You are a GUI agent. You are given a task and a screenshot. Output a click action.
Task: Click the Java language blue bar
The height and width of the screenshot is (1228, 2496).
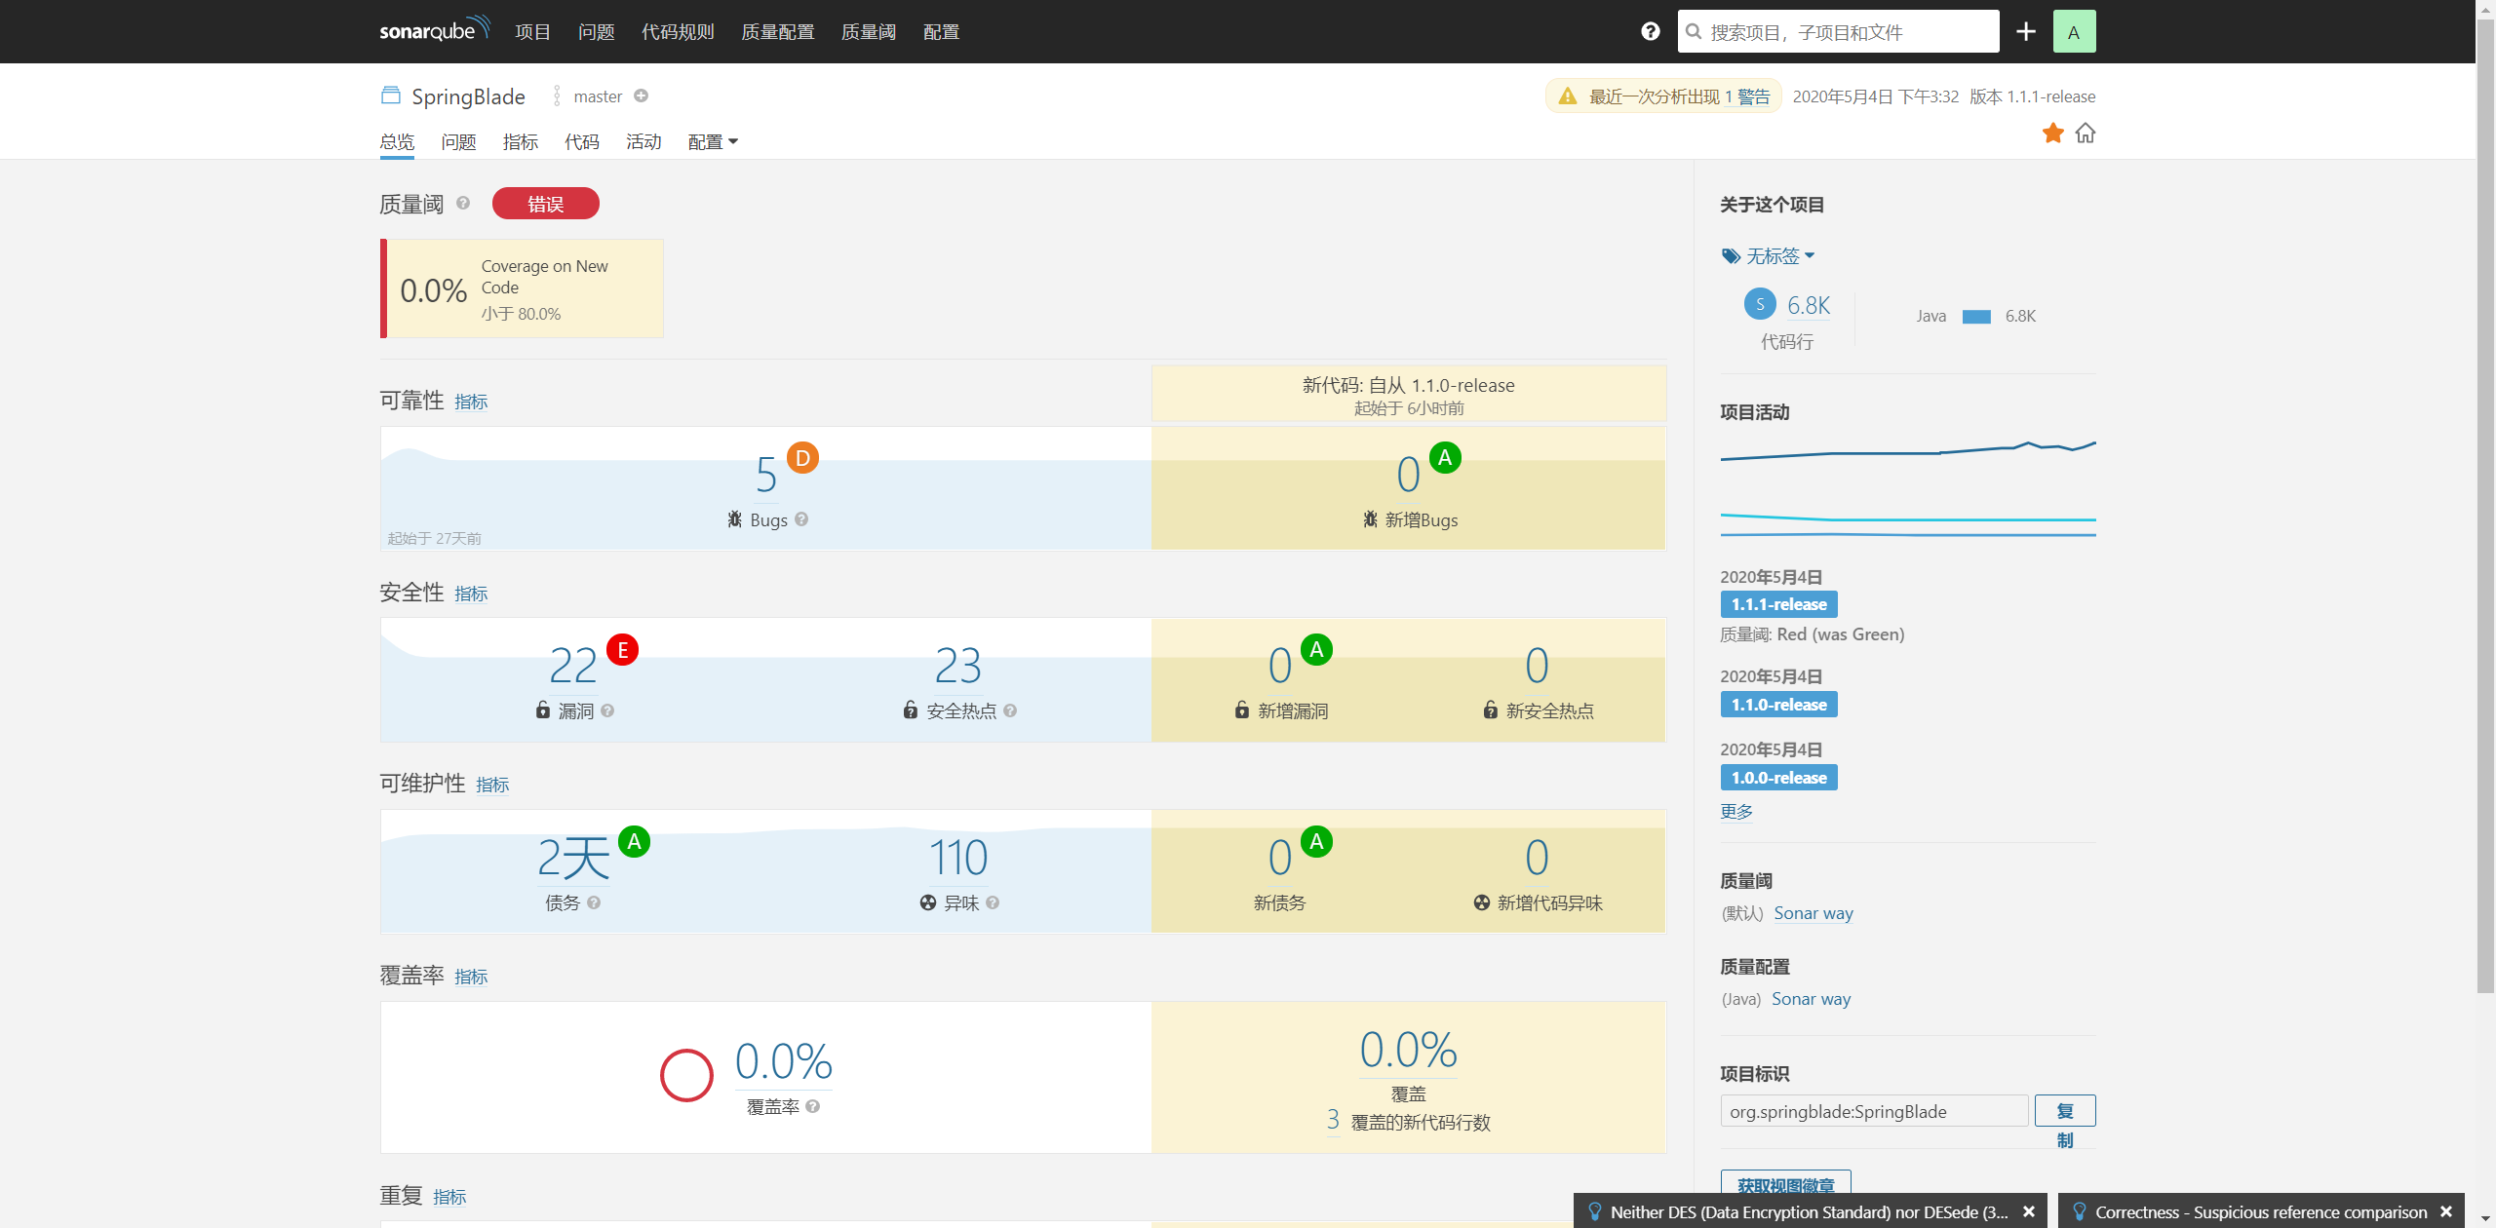click(x=1975, y=316)
